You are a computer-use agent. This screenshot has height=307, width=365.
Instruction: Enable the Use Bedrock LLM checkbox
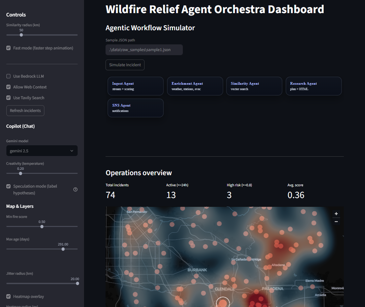8,76
